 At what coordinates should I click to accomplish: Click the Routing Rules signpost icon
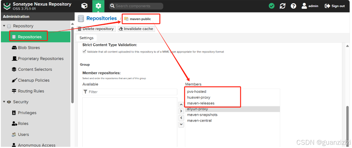pos(14,91)
